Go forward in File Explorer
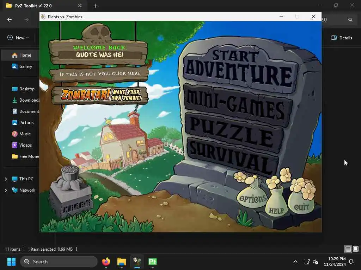This screenshot has width=361, height=270. tap(27, 20)
